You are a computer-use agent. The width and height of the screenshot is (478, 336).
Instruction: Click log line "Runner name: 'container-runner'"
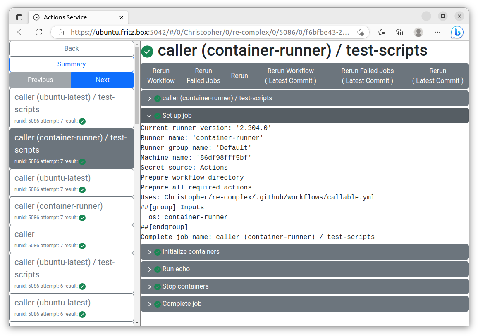click(x=202, y=138)
